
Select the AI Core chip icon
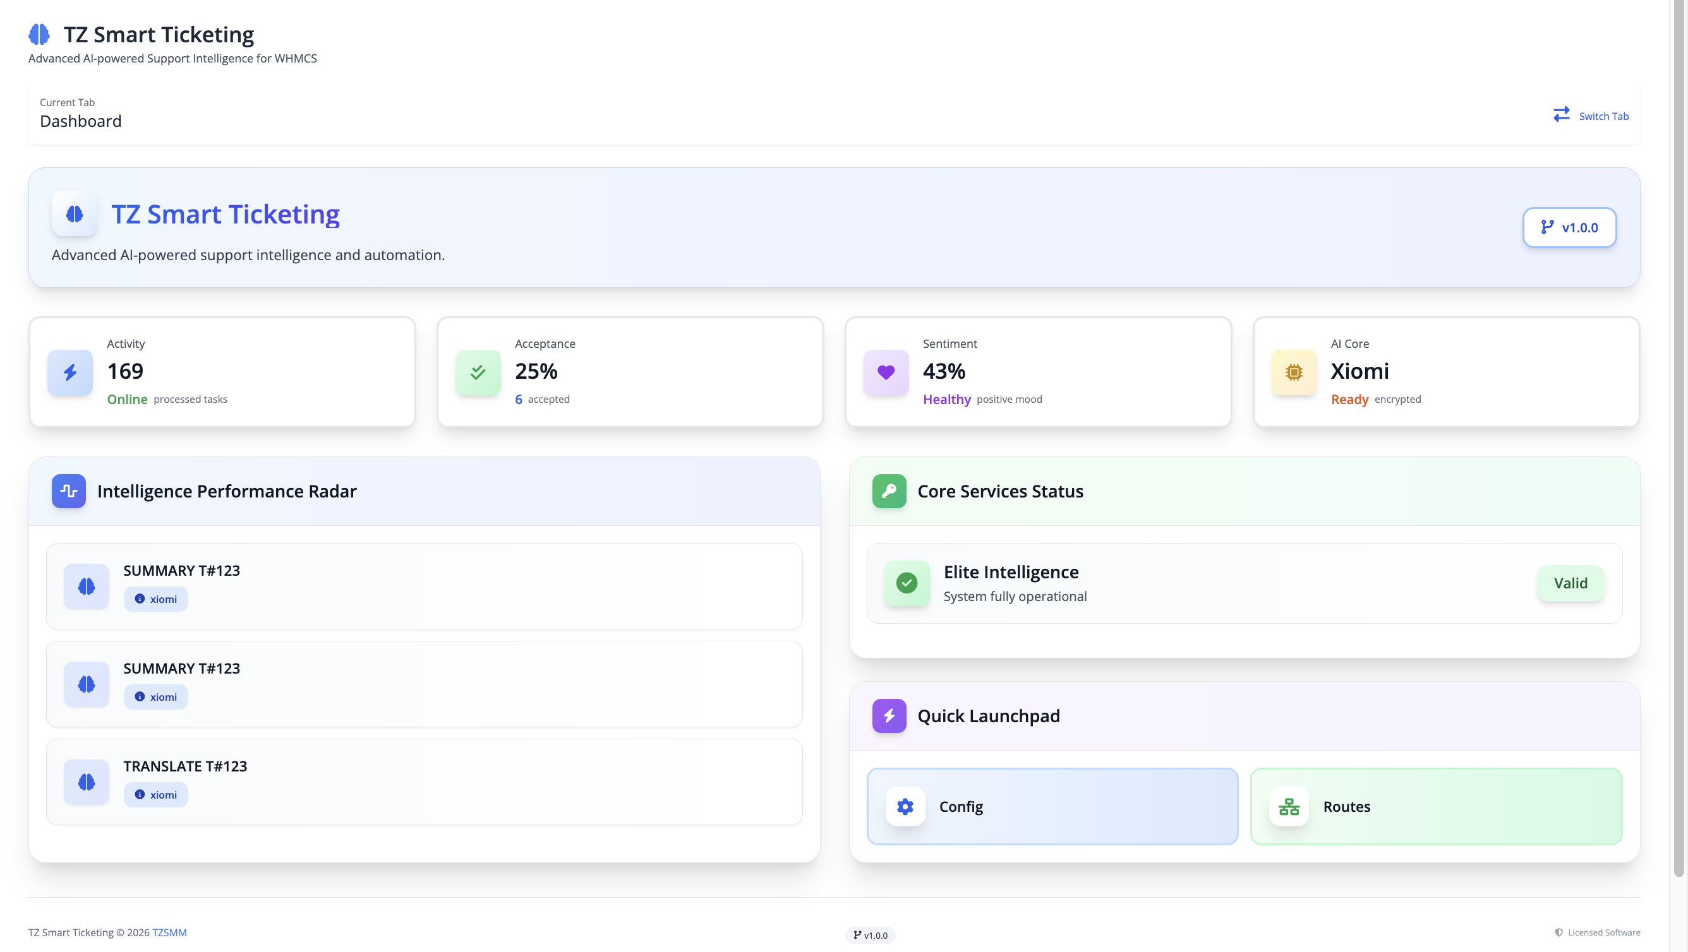point(1291,372)
